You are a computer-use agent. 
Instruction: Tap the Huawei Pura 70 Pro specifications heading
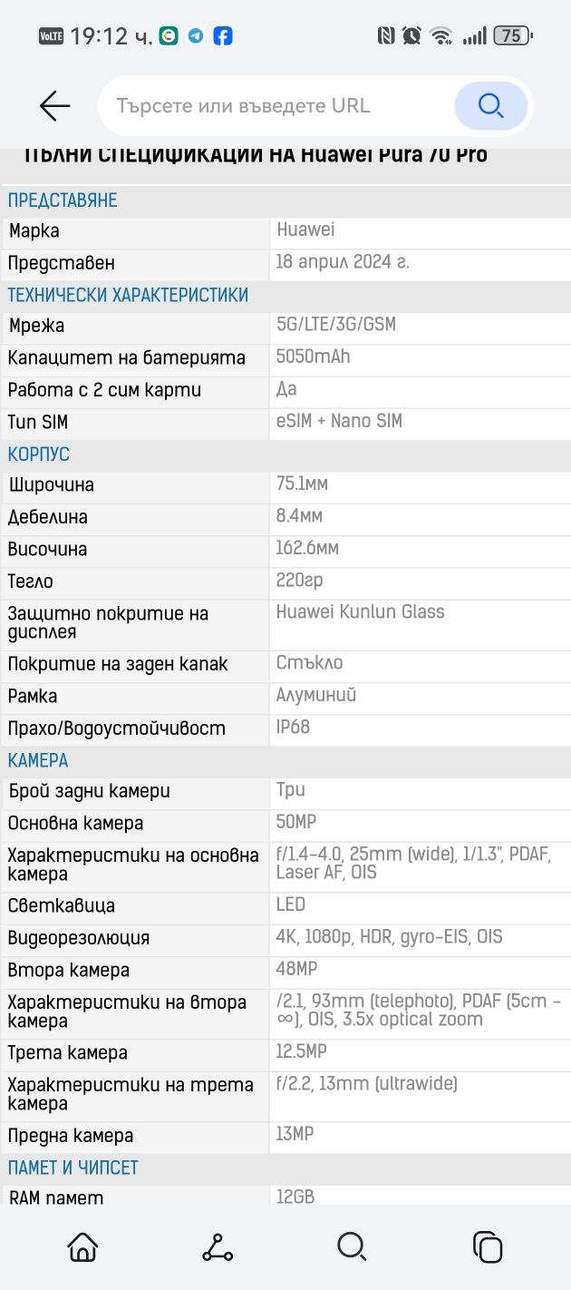tap(256, 155)
